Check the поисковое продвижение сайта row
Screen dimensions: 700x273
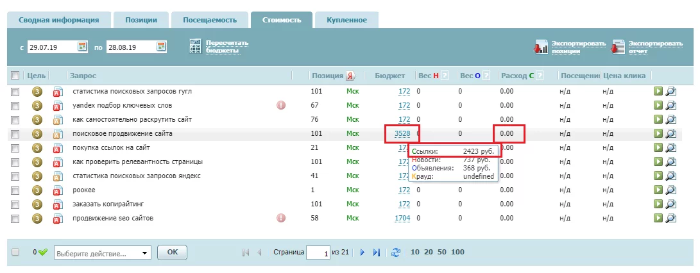coord(15,134)
